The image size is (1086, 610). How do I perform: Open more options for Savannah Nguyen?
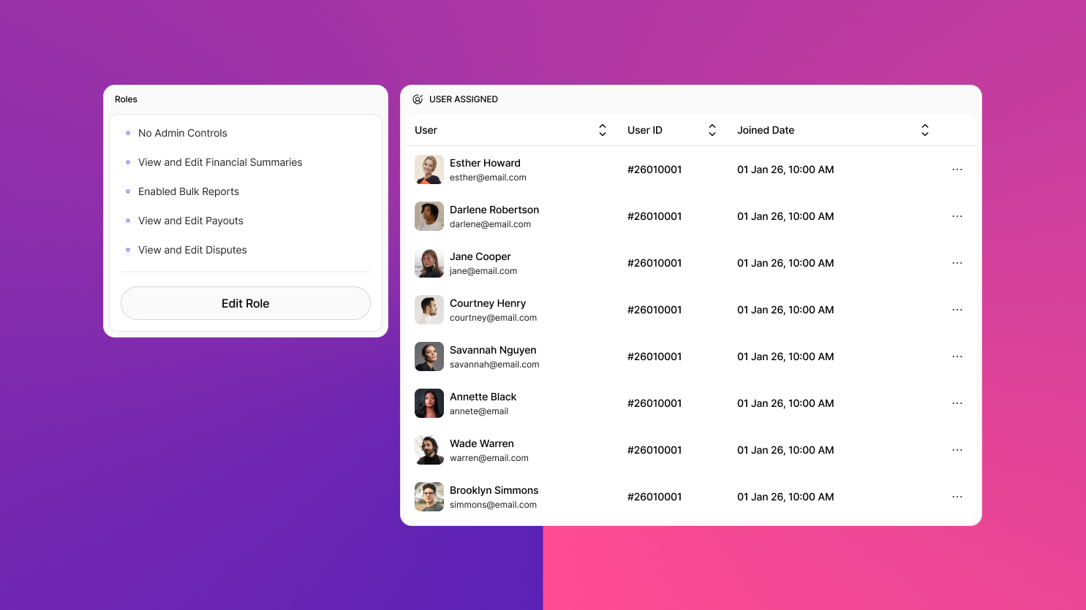(957, 357)
